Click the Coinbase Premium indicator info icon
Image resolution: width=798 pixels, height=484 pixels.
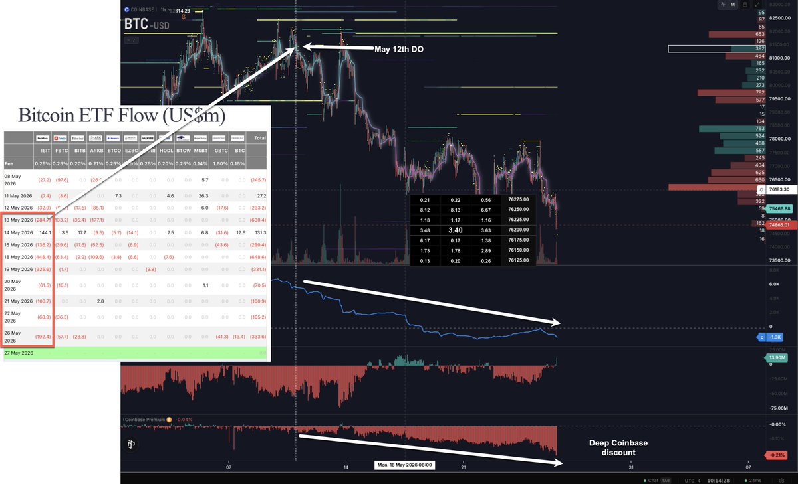[169, 420]
